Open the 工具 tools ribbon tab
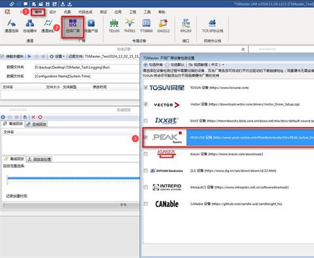Screen dimensions: 314x258 pyautogui.click(x=147, y=12)
